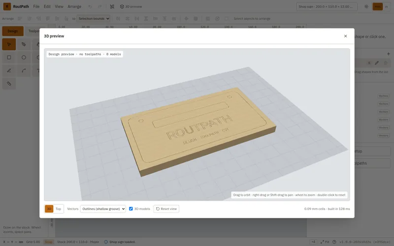This screenshot has height=246, width=394.
Task: Toggle the sun theme icon
Action: point(366,6)
